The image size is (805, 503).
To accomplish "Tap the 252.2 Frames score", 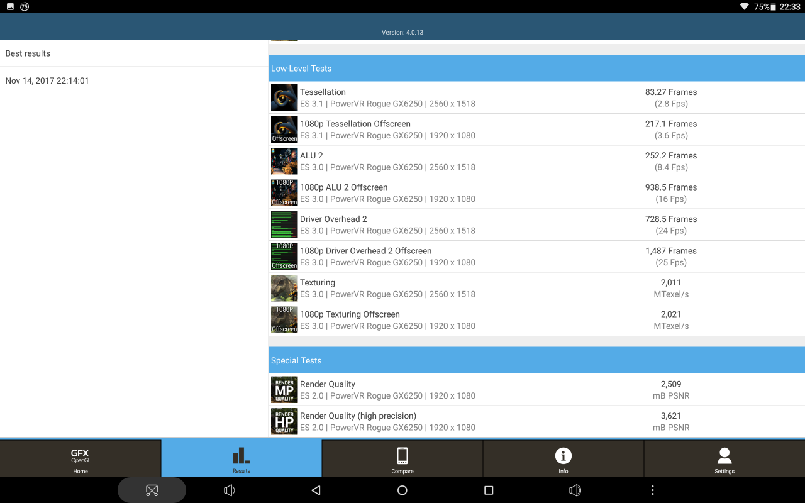I will (671, 155).
